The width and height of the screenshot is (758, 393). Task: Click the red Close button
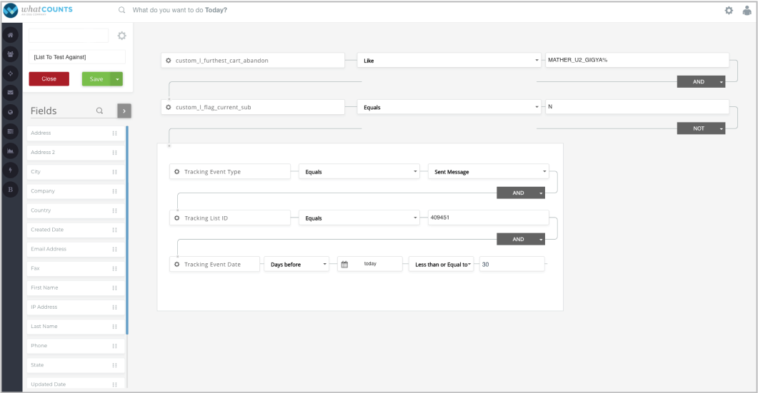pyautogui.click(x=49, y=79)
